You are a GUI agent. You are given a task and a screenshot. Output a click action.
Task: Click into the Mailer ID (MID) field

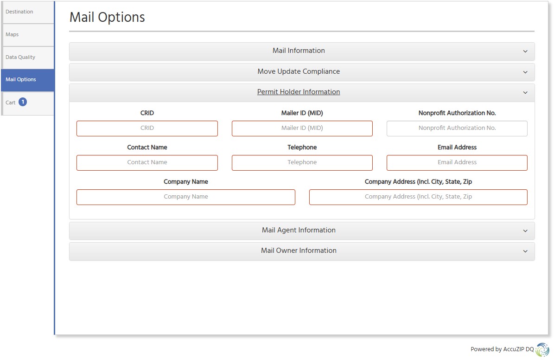click(302, 129)
